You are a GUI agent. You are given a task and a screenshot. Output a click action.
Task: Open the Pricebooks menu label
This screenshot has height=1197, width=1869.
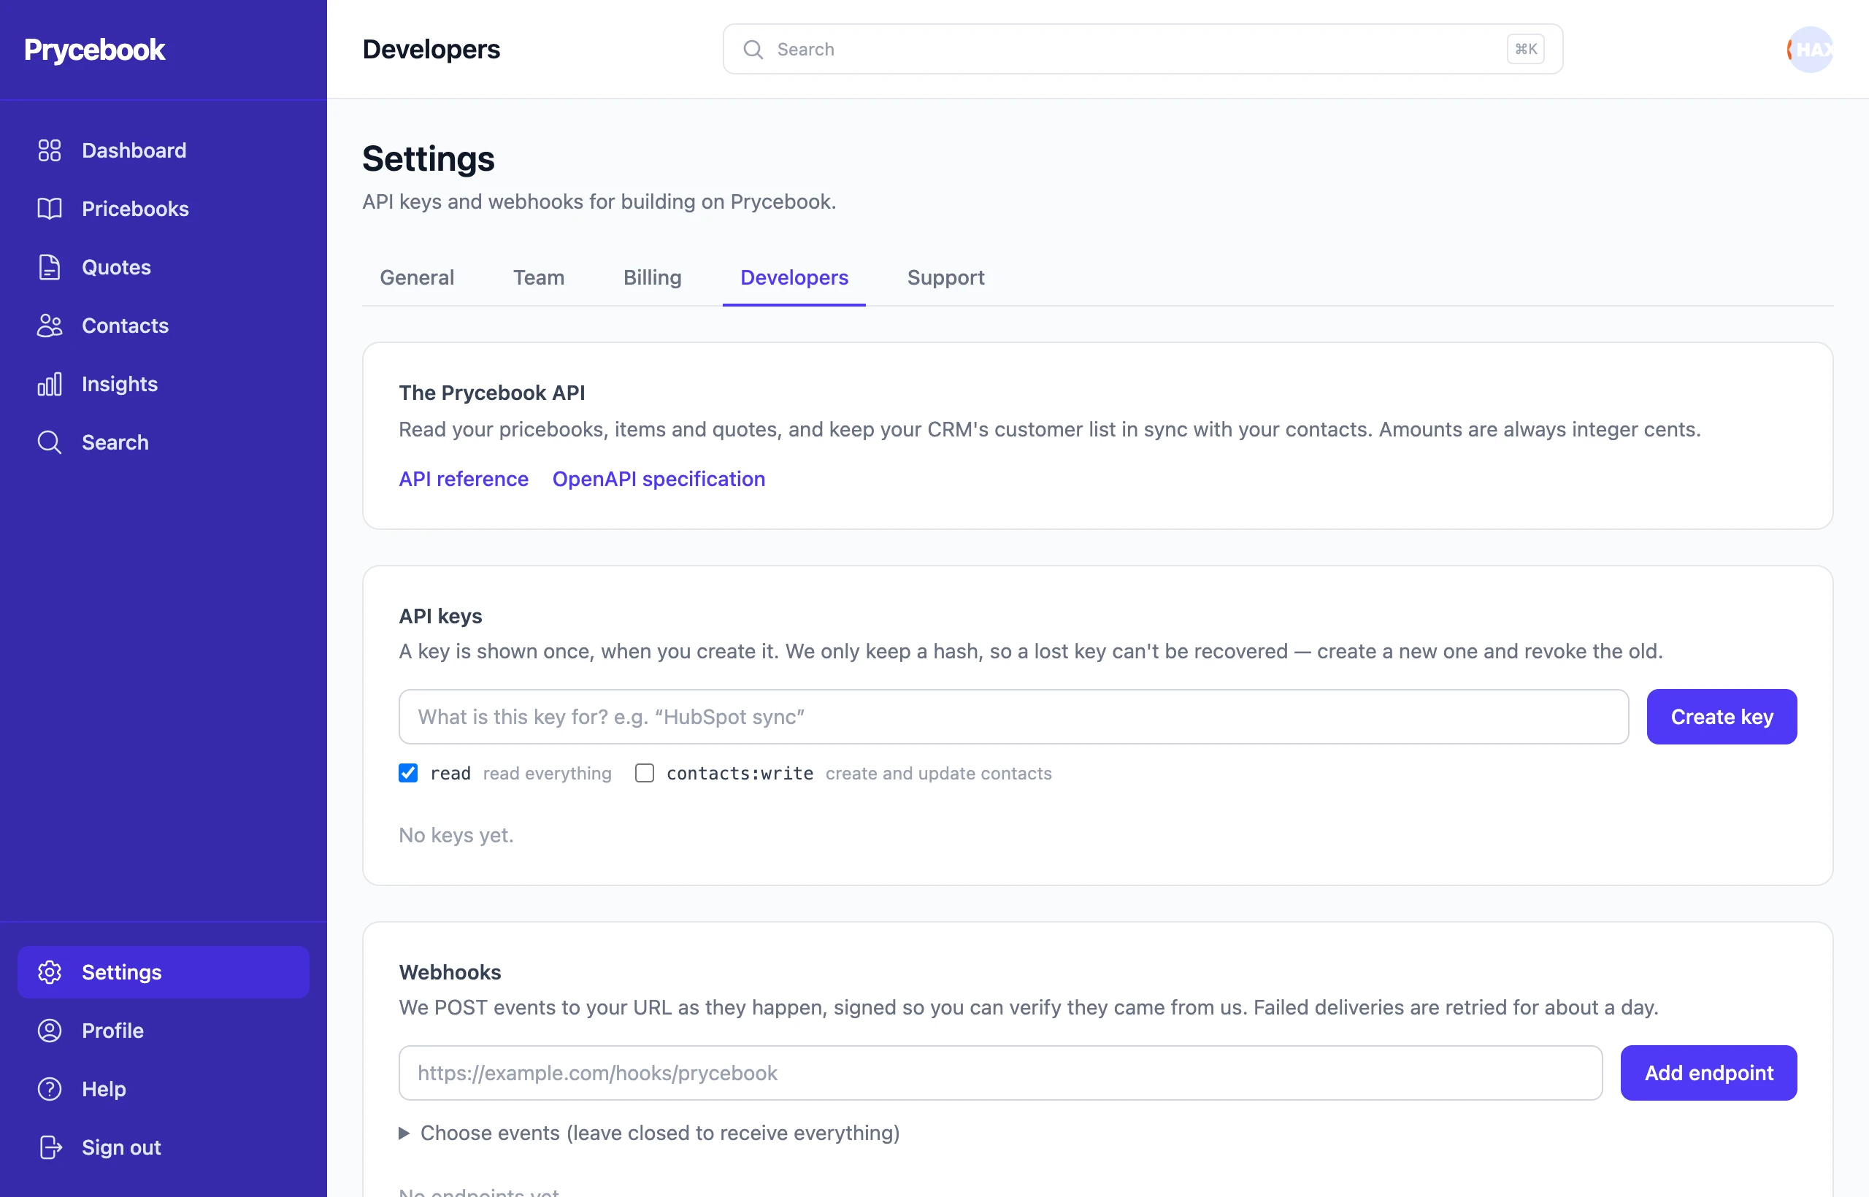pyautogui.click(x=135, y=208)
